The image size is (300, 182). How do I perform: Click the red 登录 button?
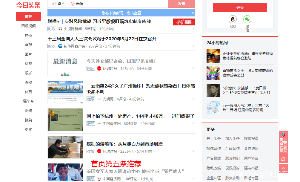point(240,7)
